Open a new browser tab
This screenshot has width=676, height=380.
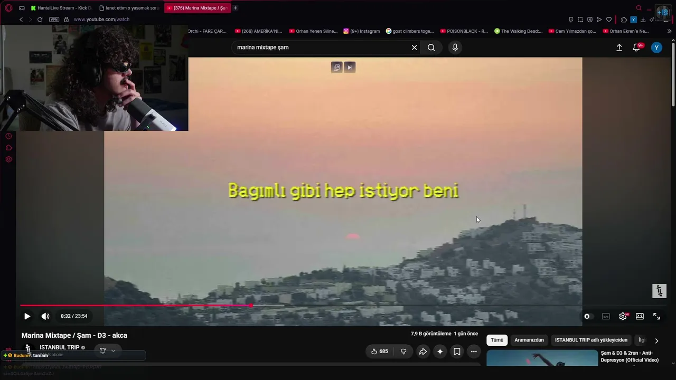[235, 8]
